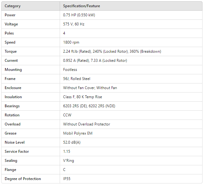Screen dimensions: 205x186
Task: Click the Poles row label
Action: pyautogui.click(x=9, y=33)
